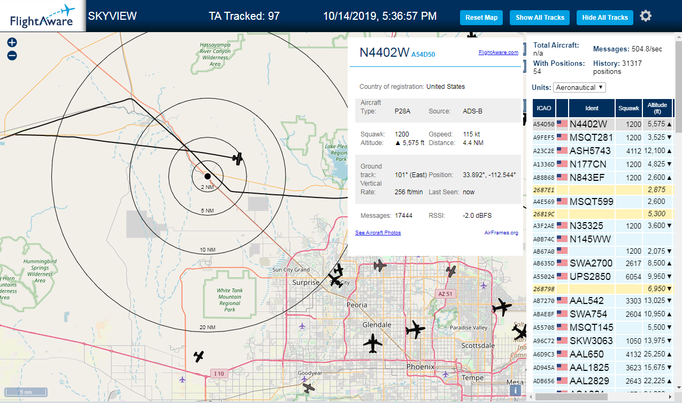Select the MSQT145 row
This screenshot has height=403, width=682.
(603, 328)
